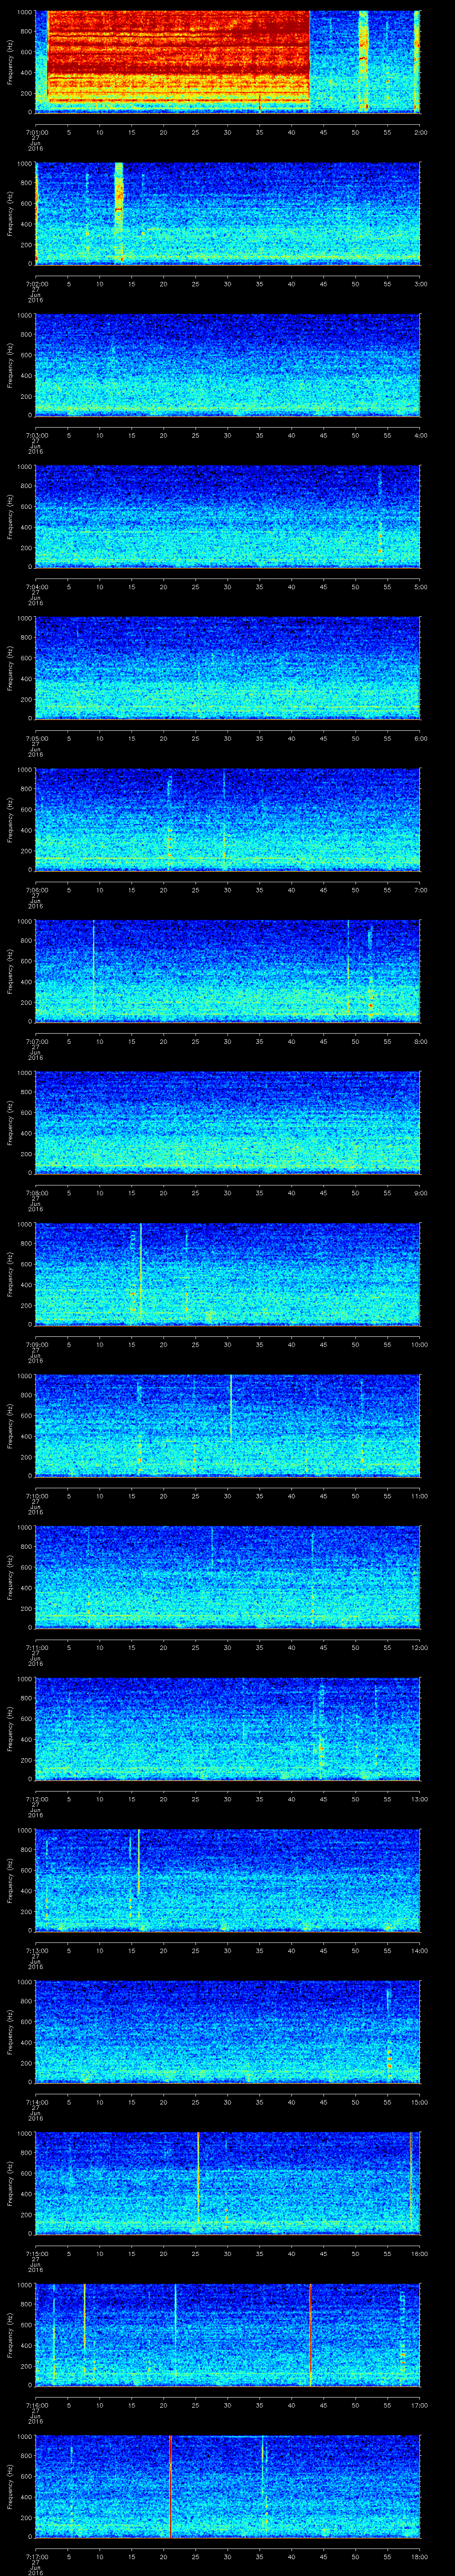Image resolution: width=455 pixels, height=2576 pixels.
Task: Select the 18:00 end-time axis label
Action: [419, 2556]
